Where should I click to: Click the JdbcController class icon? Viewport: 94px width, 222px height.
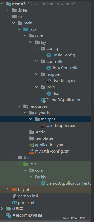tap(49, 68)
